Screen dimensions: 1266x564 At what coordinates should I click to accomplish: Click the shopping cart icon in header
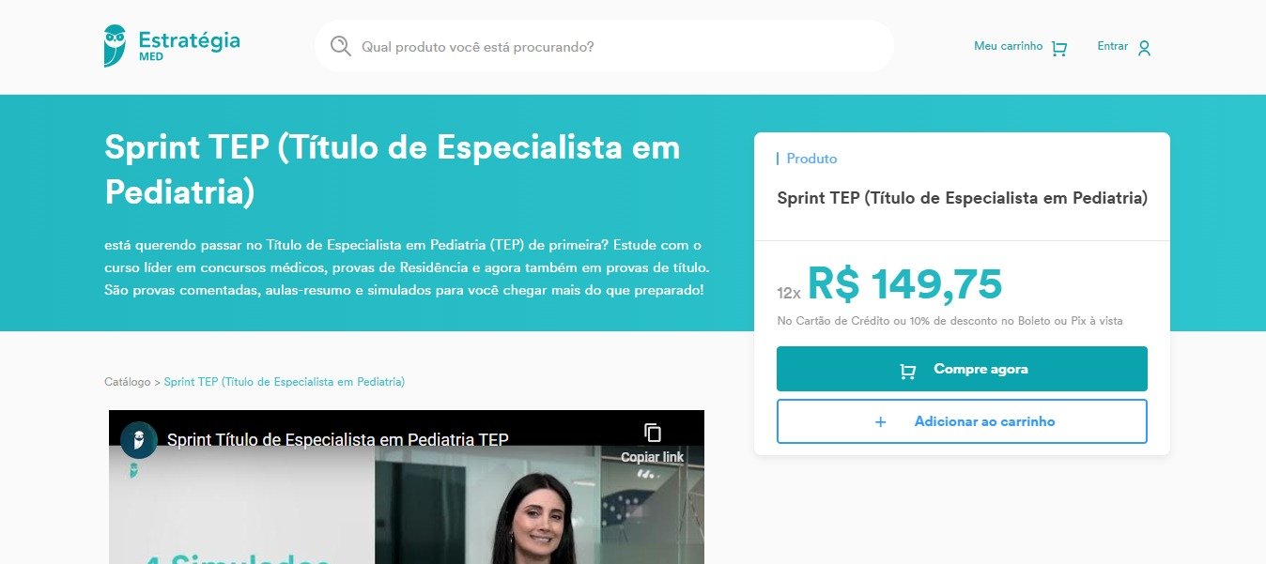tap(1059, 48)
